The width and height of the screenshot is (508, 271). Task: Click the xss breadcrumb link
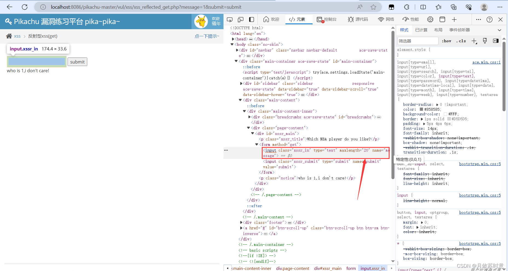tap(17, 36)
